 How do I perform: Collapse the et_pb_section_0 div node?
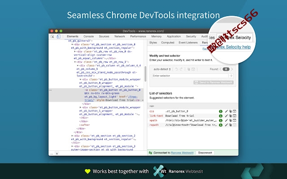point(72,44)
